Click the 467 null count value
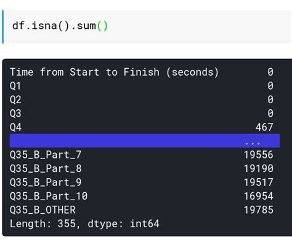Viewport: 292px width, 242px height. [264, 127]
